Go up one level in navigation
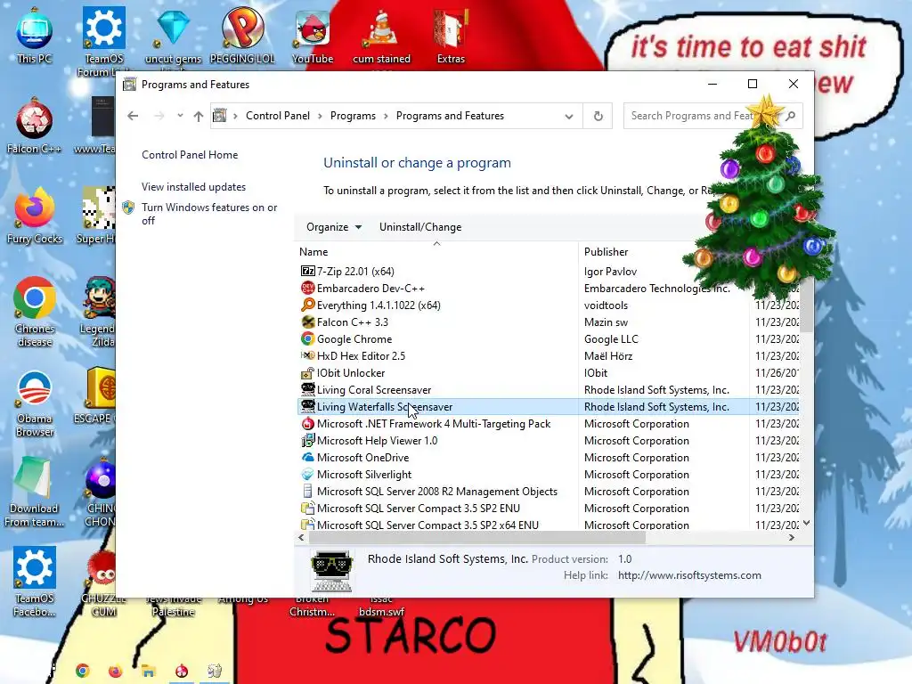Screen dimensions: 912x684 199,116
